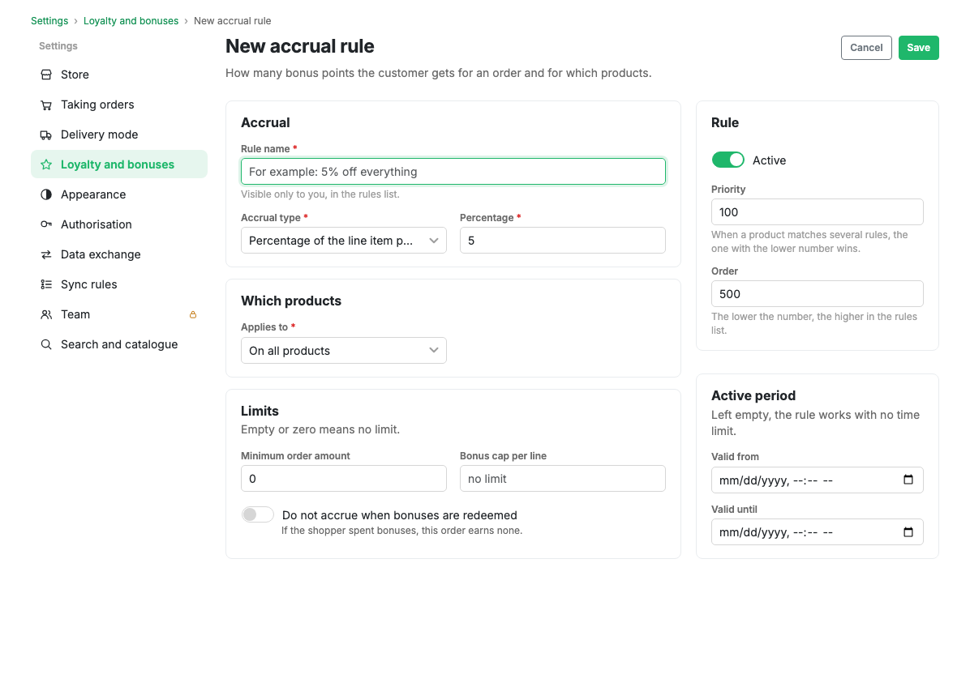Click the Cancel button
The height and width of the screenshot is (687, 970).
tap(866, 48)
